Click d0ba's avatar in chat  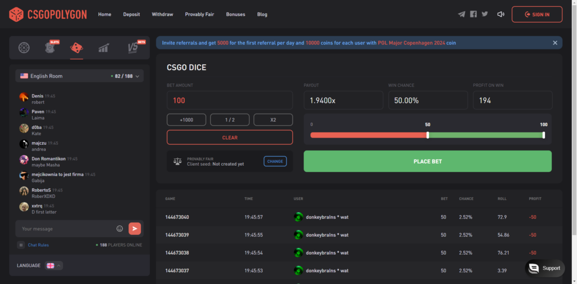coord(24,128)
